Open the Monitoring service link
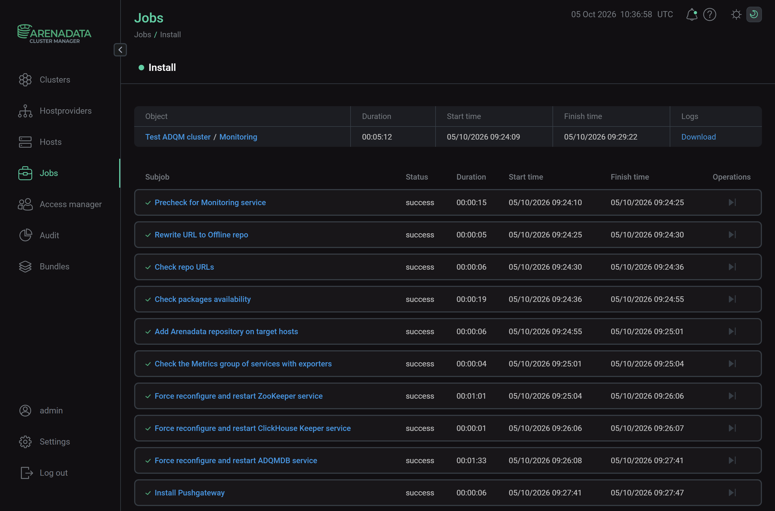775x511 pixels. (x=238, y=137)
